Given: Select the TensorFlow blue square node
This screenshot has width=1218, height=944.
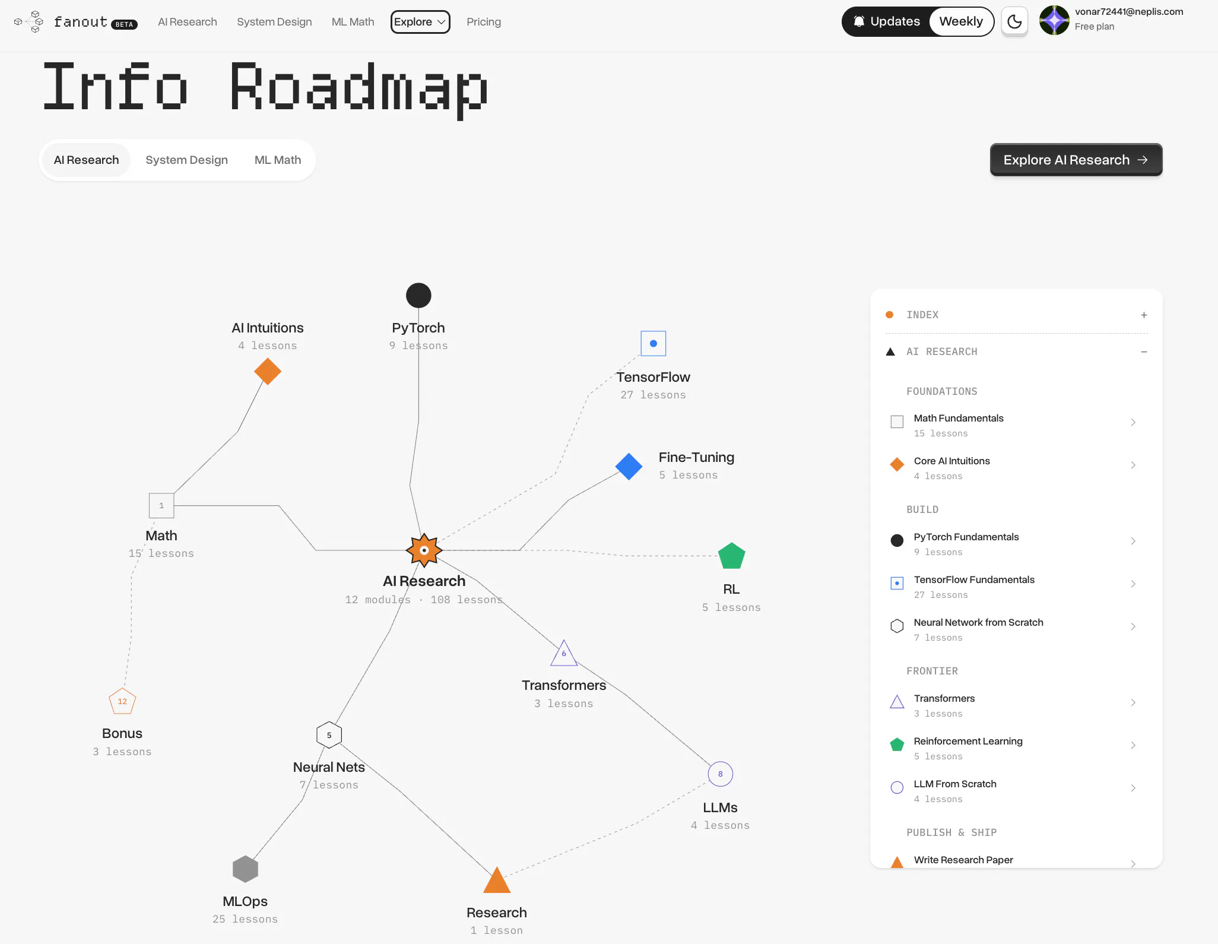Looking at the screenshot, I should click(x=653, y=343).
